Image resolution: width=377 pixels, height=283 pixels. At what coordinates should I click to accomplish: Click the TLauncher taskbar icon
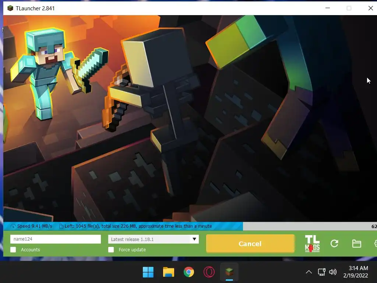tap(229, 272)
